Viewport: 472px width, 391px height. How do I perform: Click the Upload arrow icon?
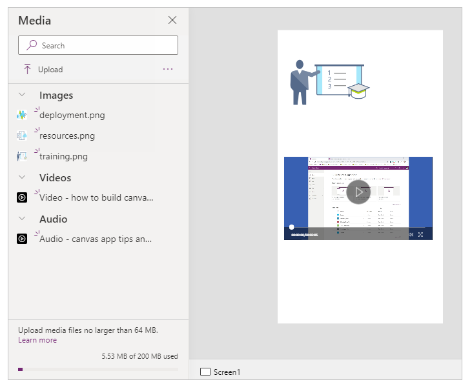click(x=27, y=69)
